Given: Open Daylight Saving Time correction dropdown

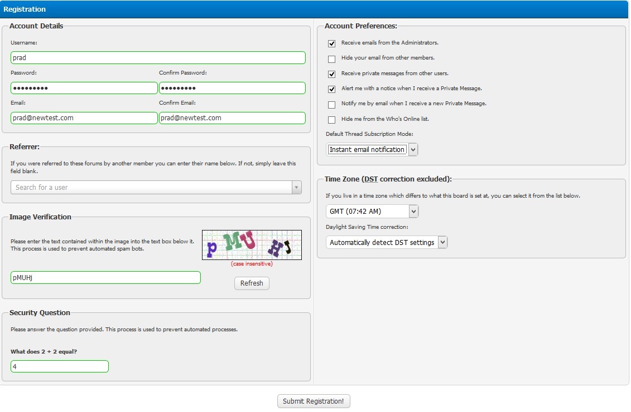Looking at the screenshot, I should point(387,242).
